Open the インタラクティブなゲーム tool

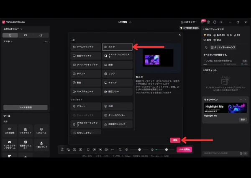coord(10,145)
